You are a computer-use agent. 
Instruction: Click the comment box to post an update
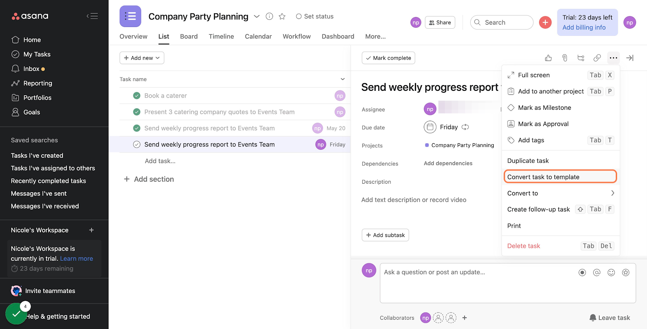[508, 283]
